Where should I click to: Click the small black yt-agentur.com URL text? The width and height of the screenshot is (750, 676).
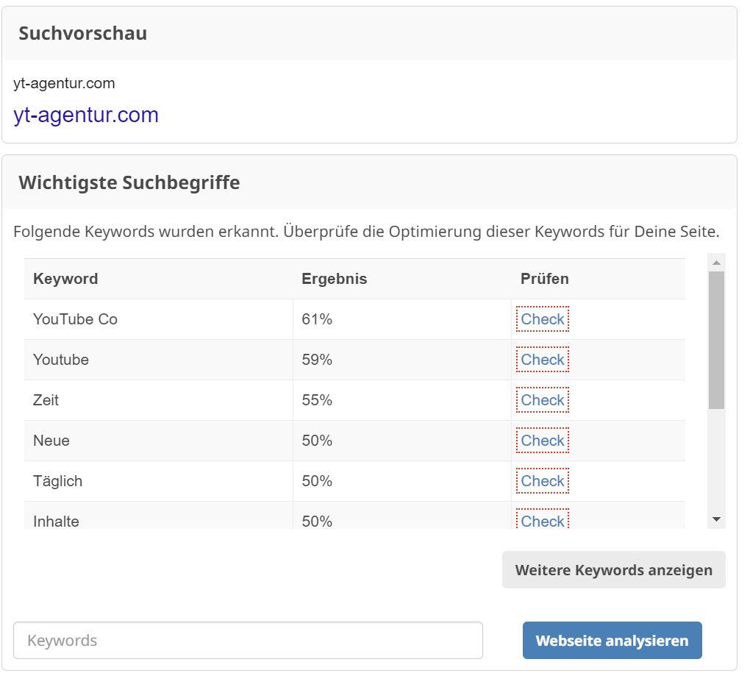click(x=64, y=83)
